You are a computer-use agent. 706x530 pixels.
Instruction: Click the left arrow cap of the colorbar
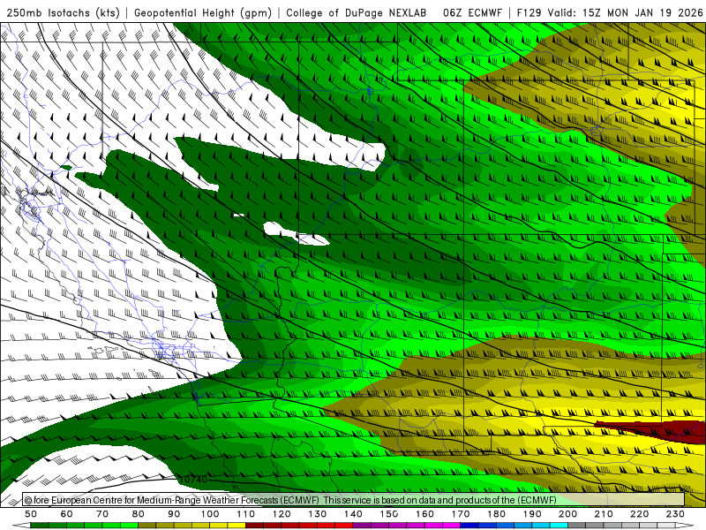[20, 526]
